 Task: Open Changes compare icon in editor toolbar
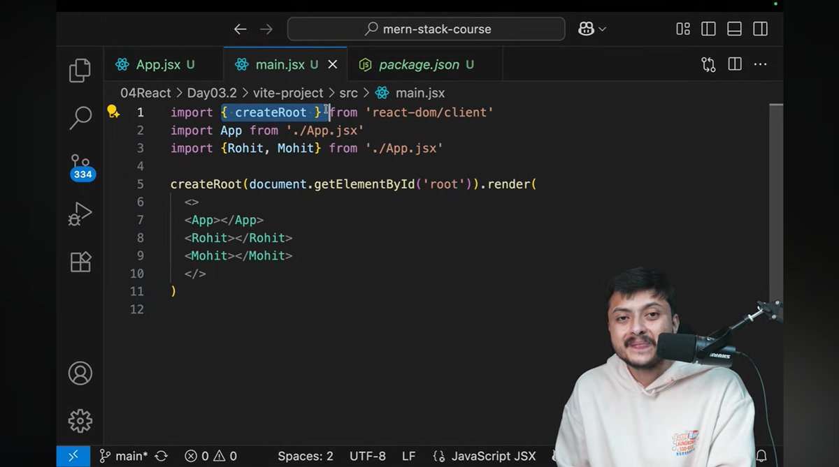pyautogui.click(x=708, y=65)
